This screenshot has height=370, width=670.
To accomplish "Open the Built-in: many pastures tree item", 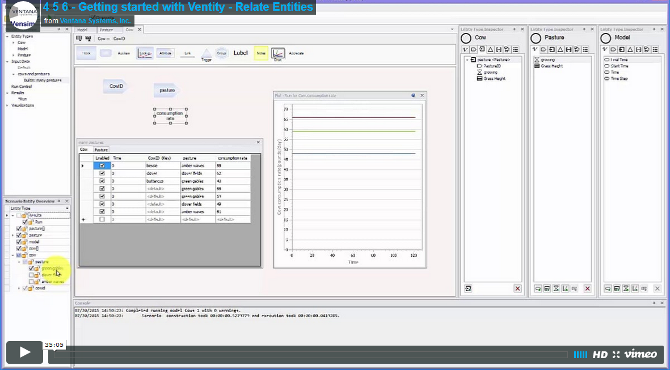I will click(43, 80).
